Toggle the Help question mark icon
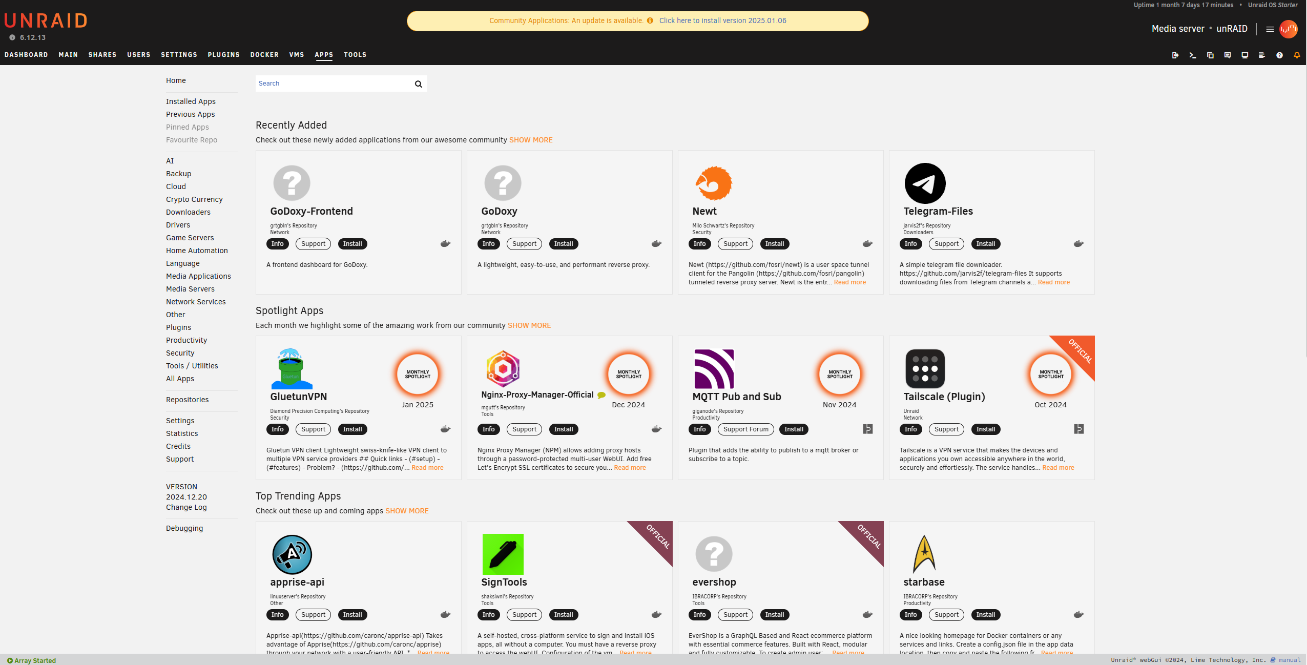Image resolution: width=1307 pixels, height=665 pixels. [1279, 55]
